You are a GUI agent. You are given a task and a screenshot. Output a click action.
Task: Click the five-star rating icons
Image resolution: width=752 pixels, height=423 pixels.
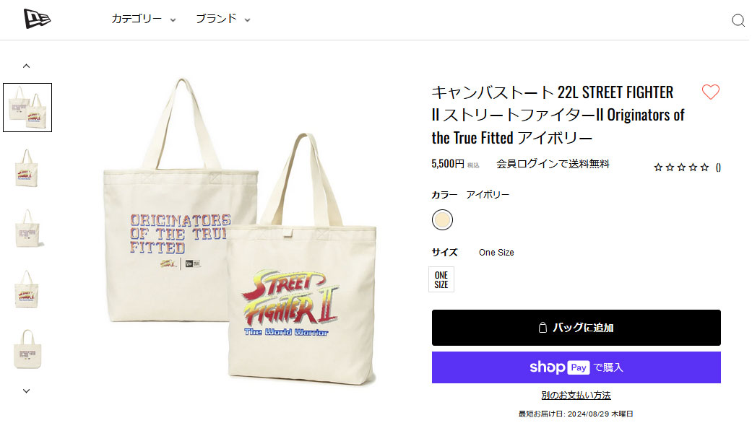(x=681, y=167)
